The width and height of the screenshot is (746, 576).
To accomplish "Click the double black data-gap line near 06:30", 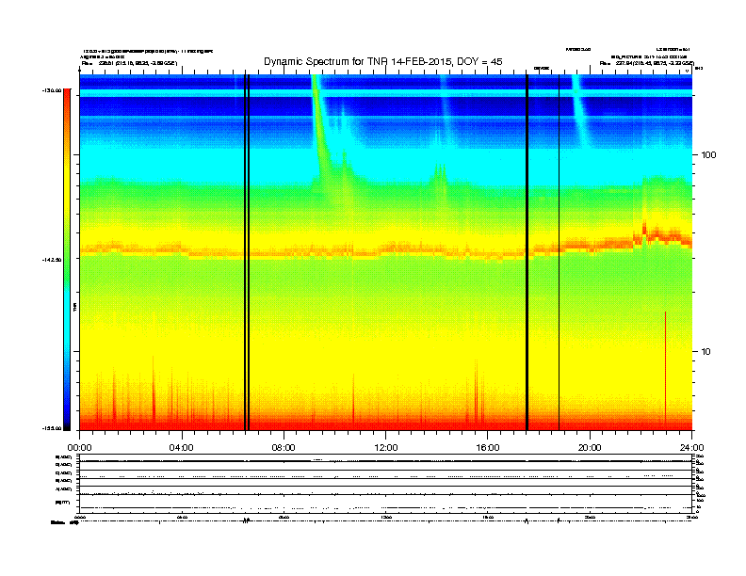I will (247, 252).
